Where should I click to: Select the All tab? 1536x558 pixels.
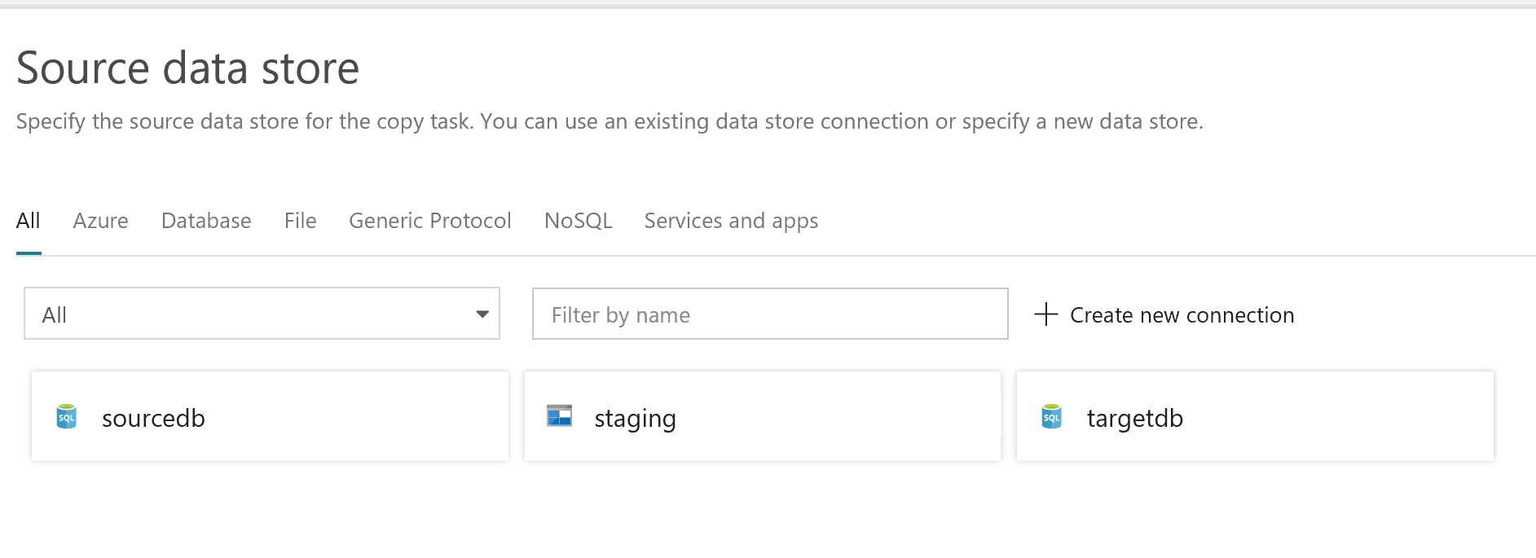(x=29, y=221)
